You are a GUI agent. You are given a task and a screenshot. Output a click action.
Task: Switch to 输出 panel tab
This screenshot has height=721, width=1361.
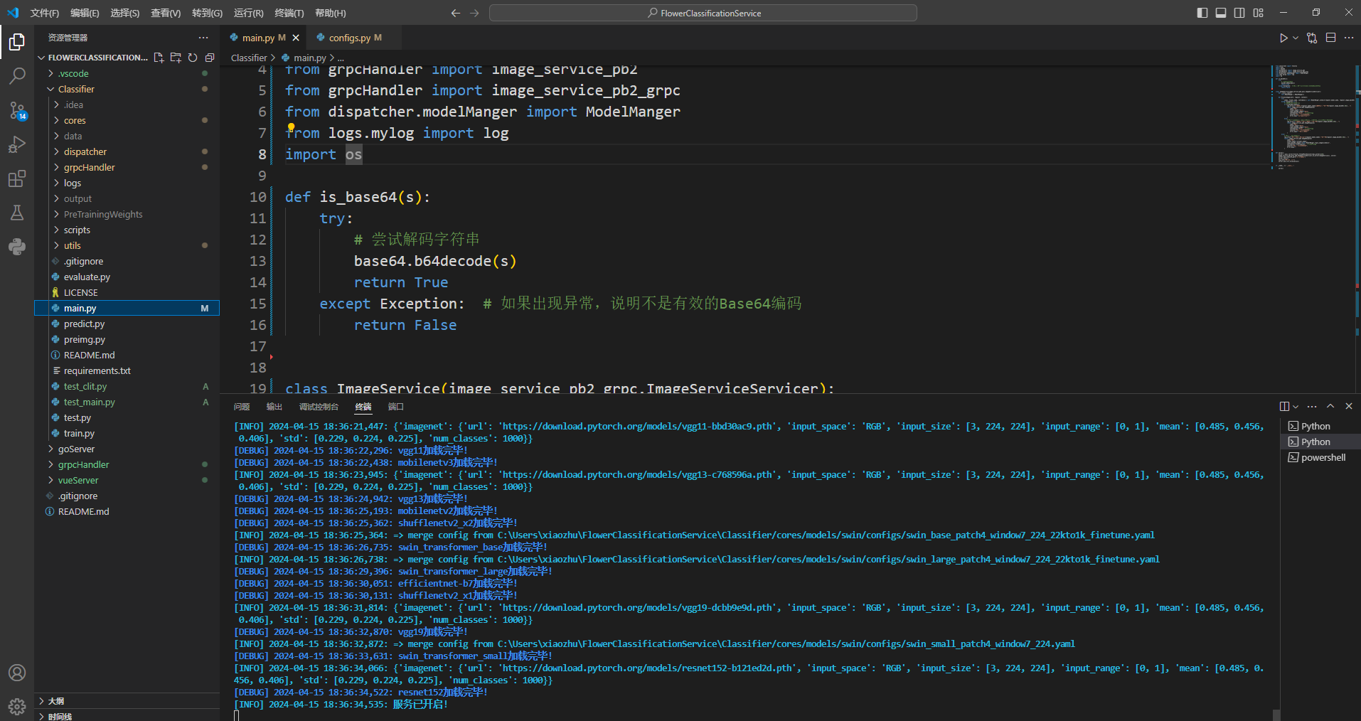[274, 407]
